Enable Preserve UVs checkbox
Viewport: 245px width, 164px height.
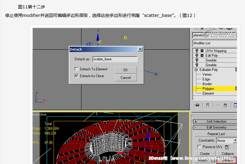tap(199, 147)
